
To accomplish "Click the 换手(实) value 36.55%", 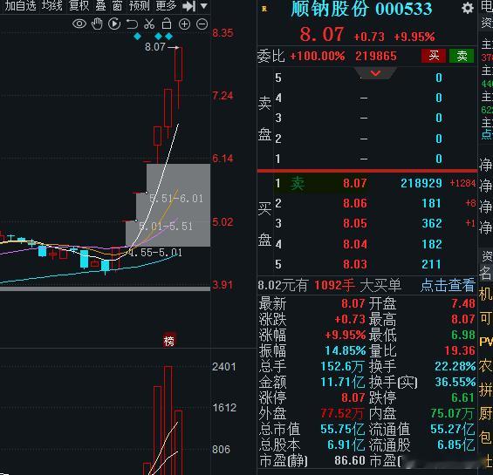I will click(455, 382).
